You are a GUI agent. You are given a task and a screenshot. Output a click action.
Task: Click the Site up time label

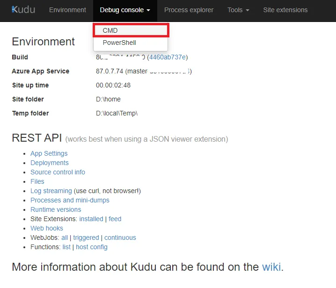[x=30, y=85]
